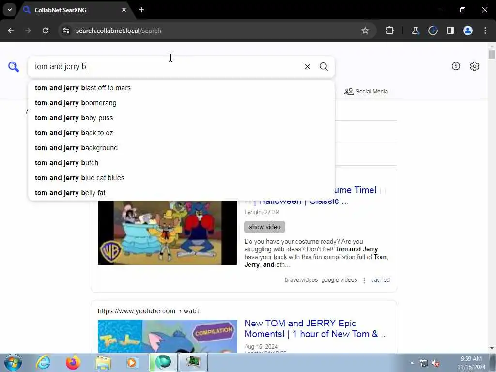Switch to Social Media category tab
This screenshot has width=496, height=372.
click(366, 92)
